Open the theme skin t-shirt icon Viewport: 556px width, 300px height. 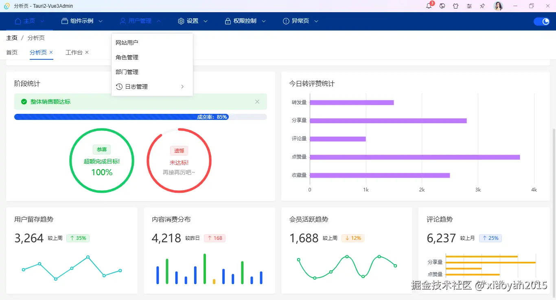pyautogui.click(x=455, y=6)
